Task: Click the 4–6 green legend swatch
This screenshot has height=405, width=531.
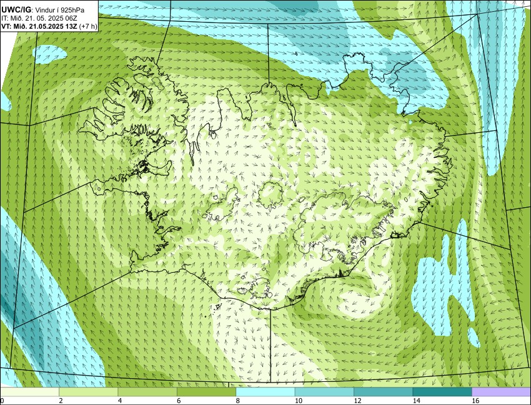Action: point(147,392)
